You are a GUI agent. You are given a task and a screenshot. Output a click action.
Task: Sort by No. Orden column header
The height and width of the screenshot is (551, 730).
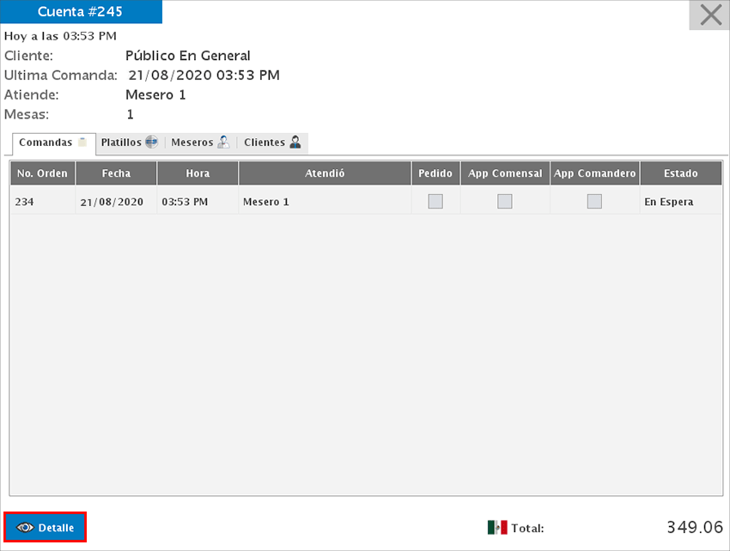coord(42,173)
